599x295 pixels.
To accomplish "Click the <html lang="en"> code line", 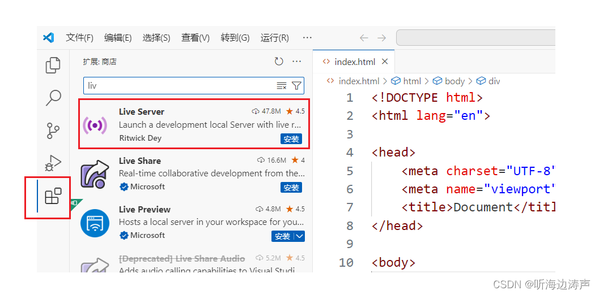I will pyautogui.click(x=431, y=115).
